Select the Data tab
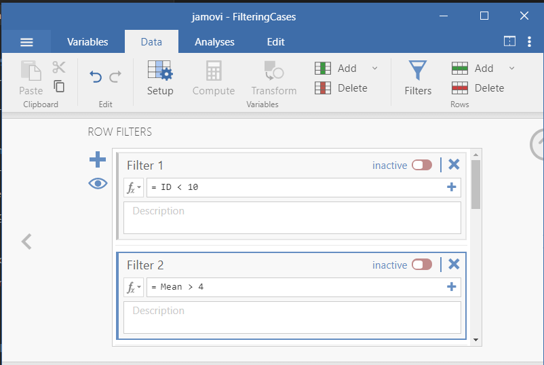This screenshot has width=544, height=365. click(x=151, y=42)
